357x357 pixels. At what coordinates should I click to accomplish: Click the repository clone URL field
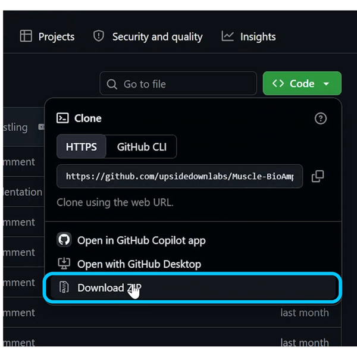point(180,176)
